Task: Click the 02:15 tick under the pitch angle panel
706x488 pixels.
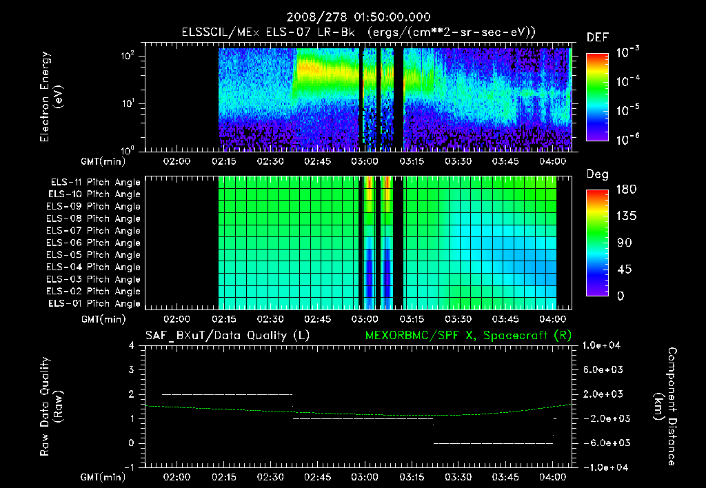Action: click(x=224, y=319)
